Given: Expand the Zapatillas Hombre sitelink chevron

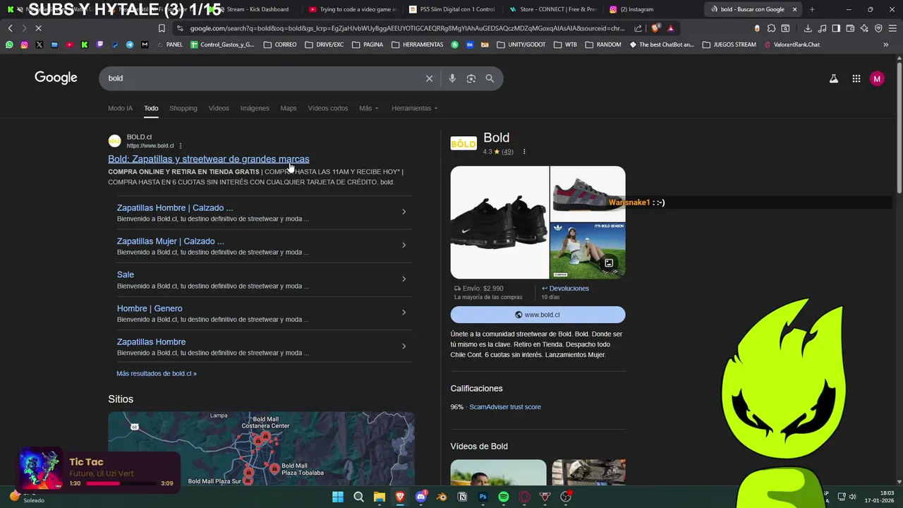Looking at the screenshot, I should click(x=404, y=346).
